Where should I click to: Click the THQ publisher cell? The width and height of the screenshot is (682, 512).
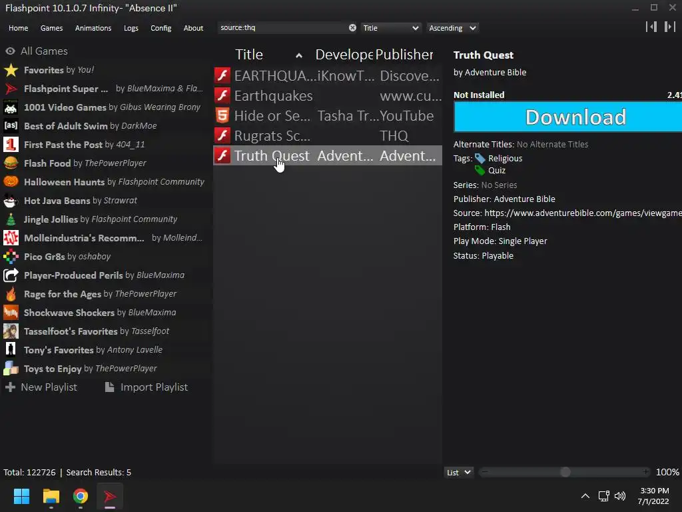(394, 135)
